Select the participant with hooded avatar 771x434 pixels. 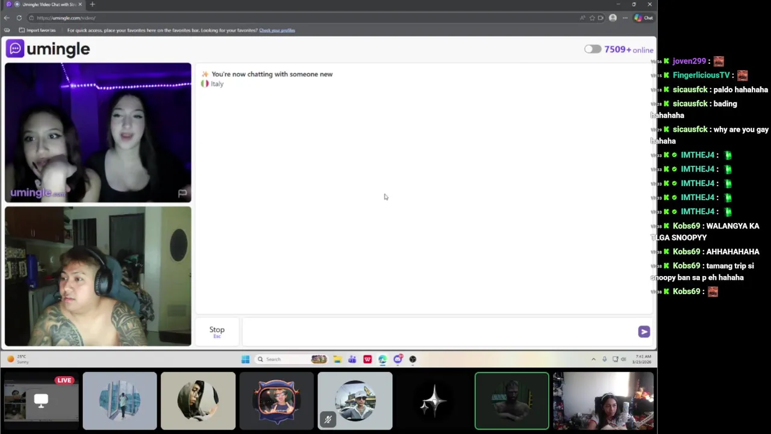(x=198, y=401)
